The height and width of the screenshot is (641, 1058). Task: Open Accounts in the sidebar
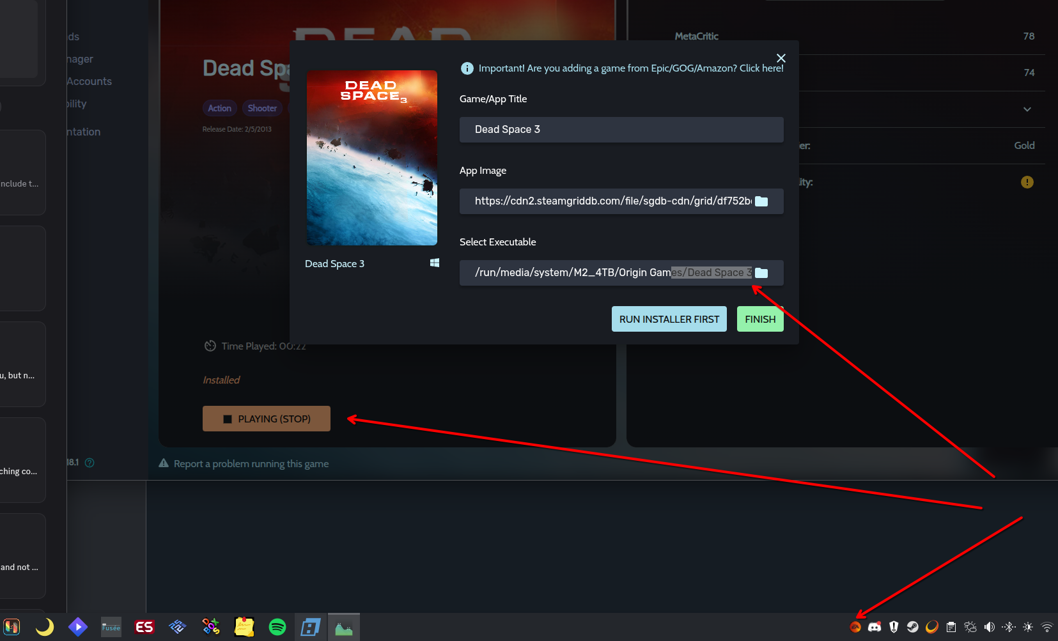pos(89,81)
